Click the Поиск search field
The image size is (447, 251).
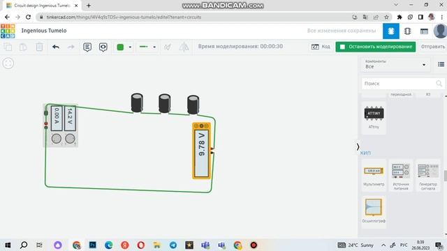coord(403,84)
